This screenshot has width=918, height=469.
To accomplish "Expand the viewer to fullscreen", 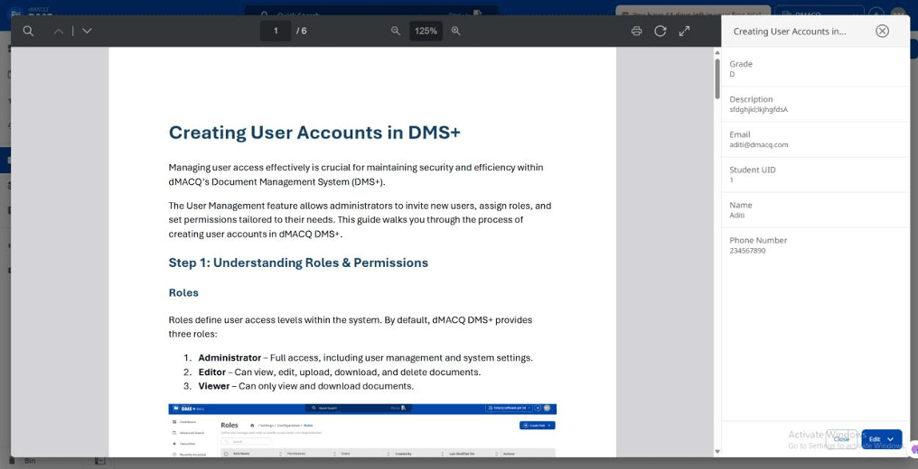I will [684, 31].
